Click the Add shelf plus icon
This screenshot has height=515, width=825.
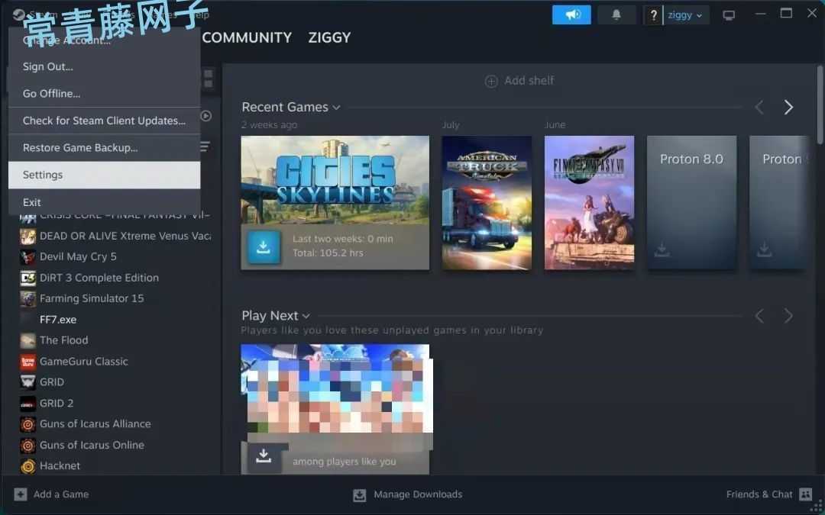[x=491, y=81]
